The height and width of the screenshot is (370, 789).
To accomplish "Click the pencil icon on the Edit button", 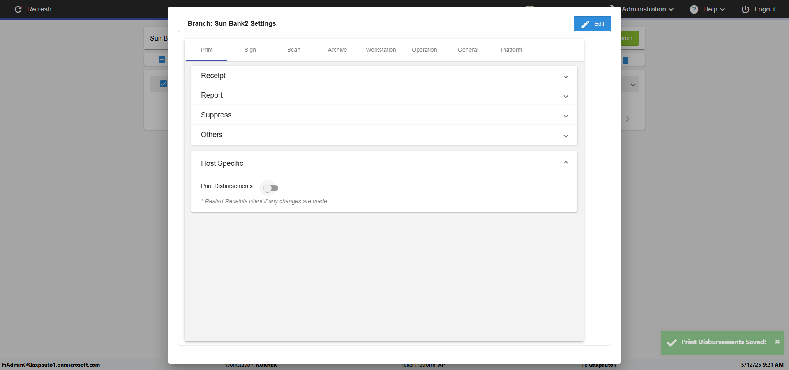I will (585, 24).
